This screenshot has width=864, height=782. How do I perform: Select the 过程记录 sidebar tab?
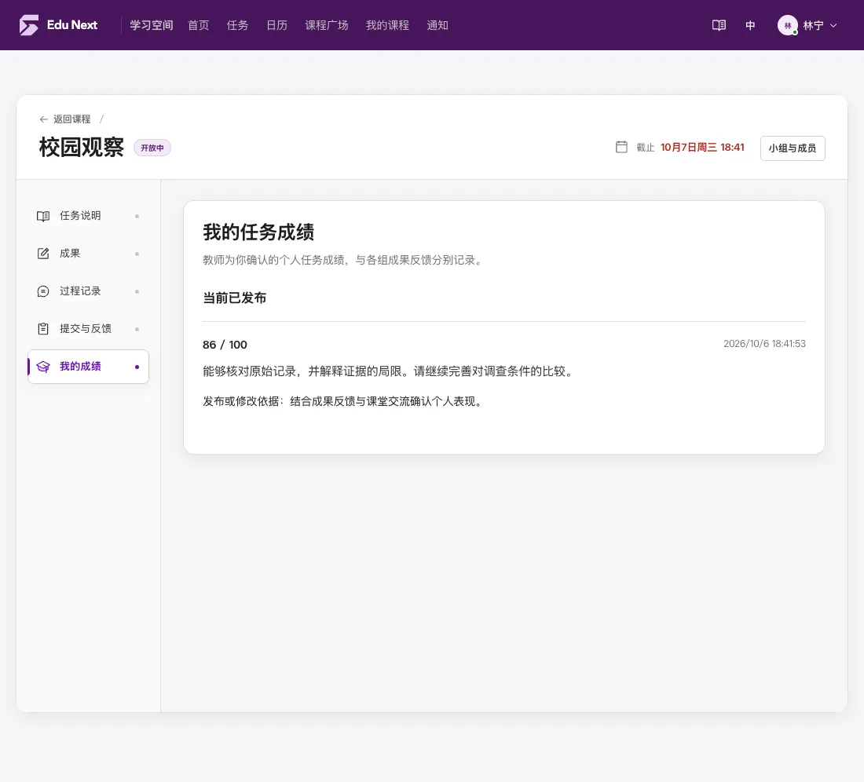[x=88, y=291]
